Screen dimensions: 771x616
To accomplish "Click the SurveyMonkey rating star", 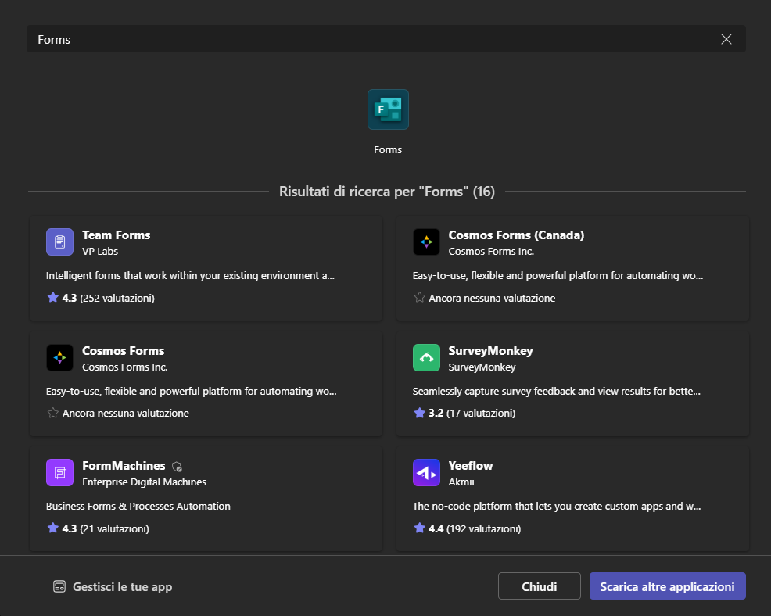I will coord(419,413).
